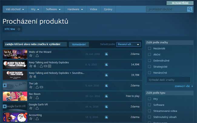Open the sort by Recenzí uži... dropdown
Image resolution: width=197 pixels, height=123 pixels.
[x=129, y=44]
